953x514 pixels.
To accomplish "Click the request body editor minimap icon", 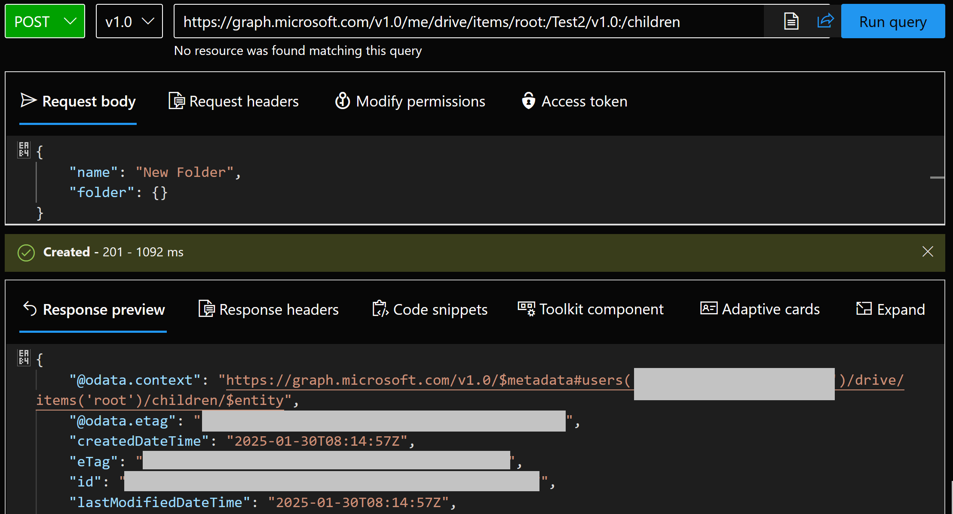I will (24, 149).
